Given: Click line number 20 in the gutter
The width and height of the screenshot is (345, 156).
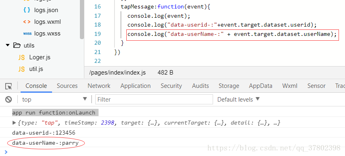Looking at the screenshot, I should point(98,43).
